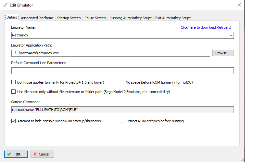Disable the Attempt to hide console window option

[13, 121]
